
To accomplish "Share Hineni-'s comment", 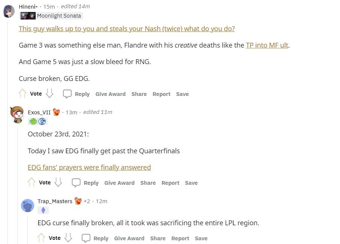I will point(139,94).
